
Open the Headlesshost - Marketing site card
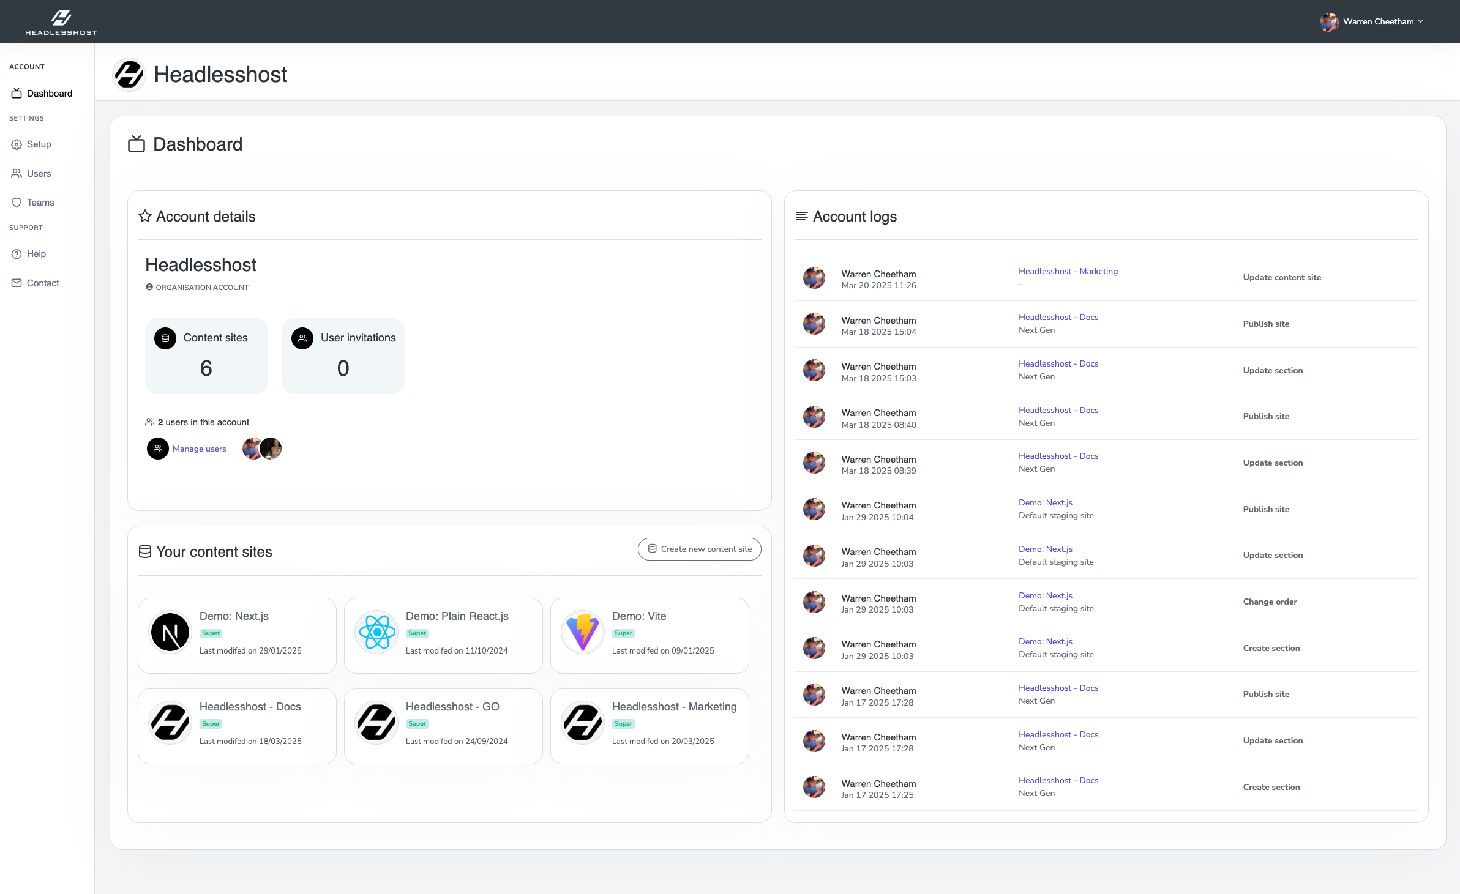[x=649, y=726]
